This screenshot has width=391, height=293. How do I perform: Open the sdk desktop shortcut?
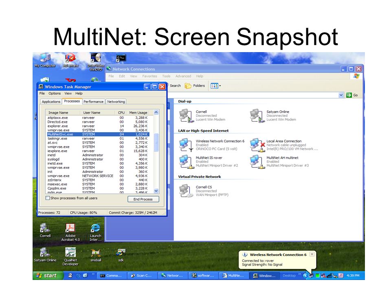[x=121, y=255]
